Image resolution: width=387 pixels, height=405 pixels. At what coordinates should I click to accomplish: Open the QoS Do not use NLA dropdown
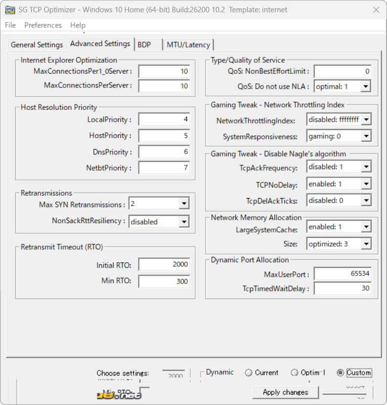[x=365, y=86]
